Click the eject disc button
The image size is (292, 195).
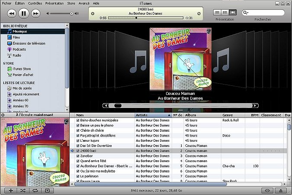click(x=281, y=191)
